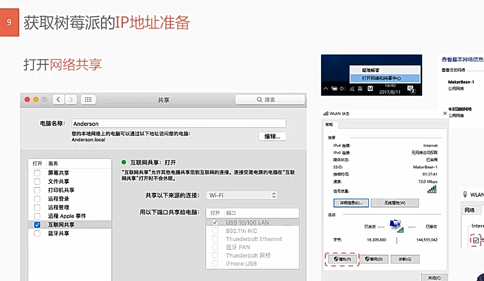Click the 英 input language indicator

click(x=360, y=89)
